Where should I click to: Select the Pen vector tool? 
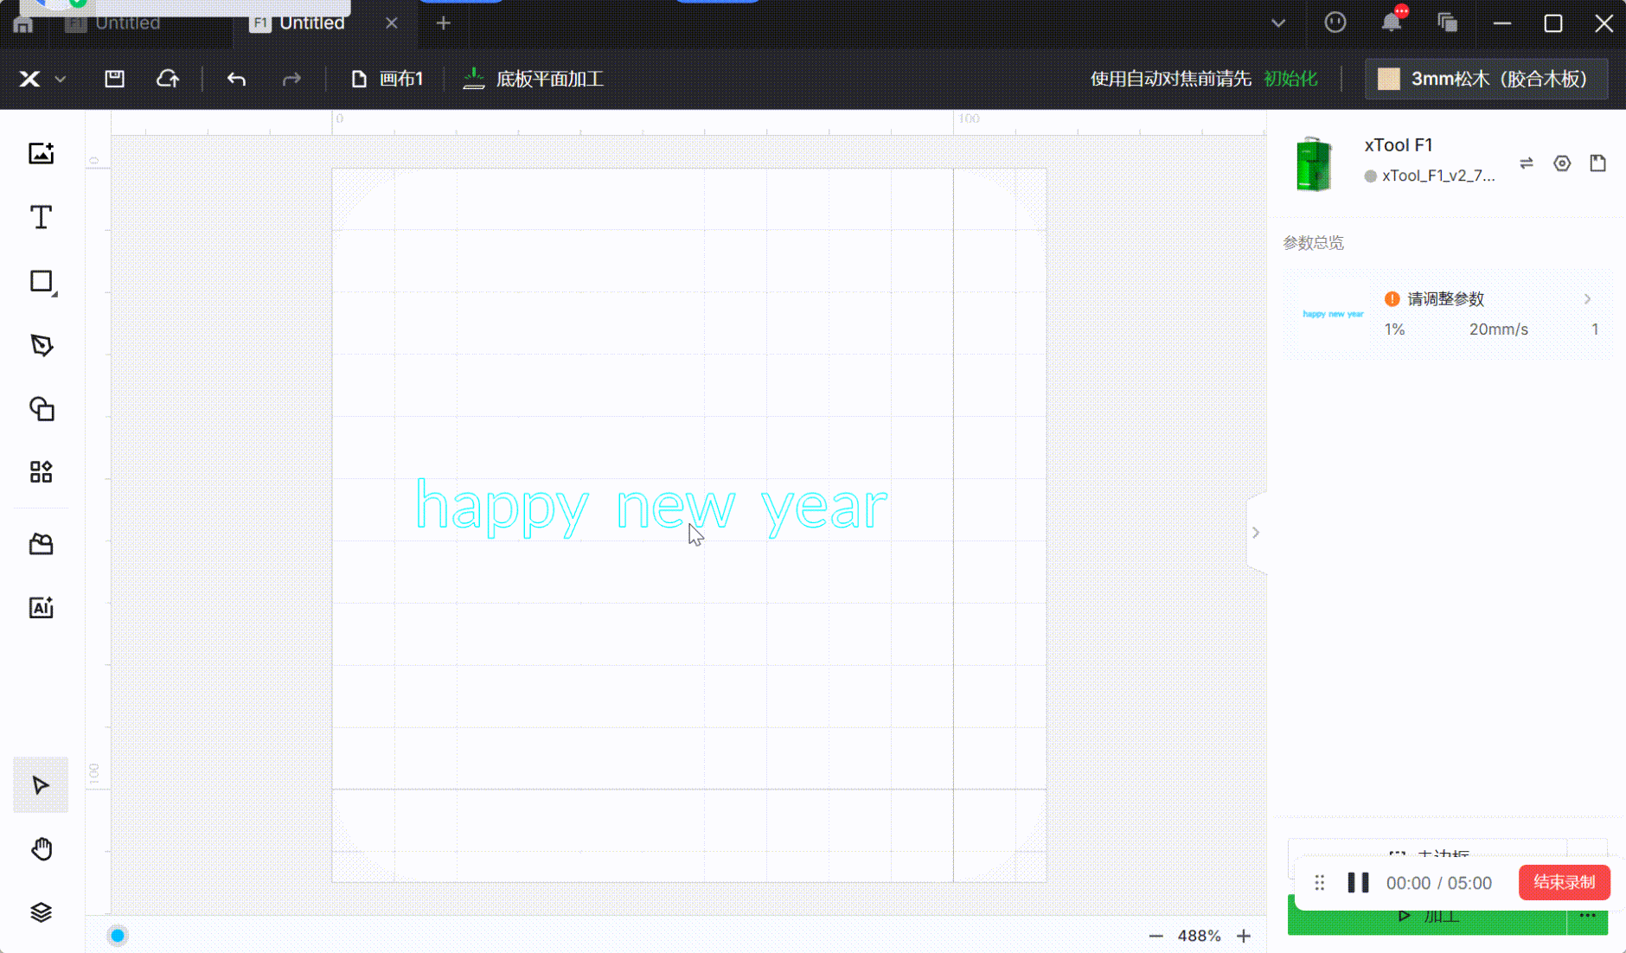[41, 345]
